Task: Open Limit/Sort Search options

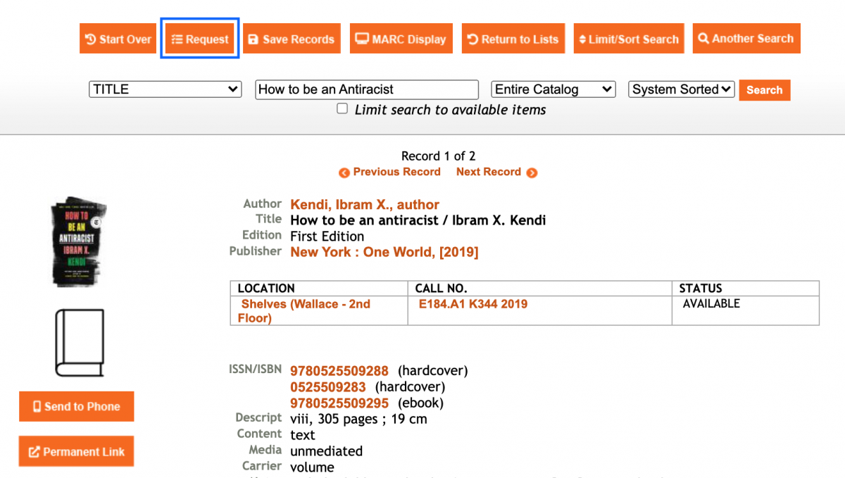Action: 628,39
